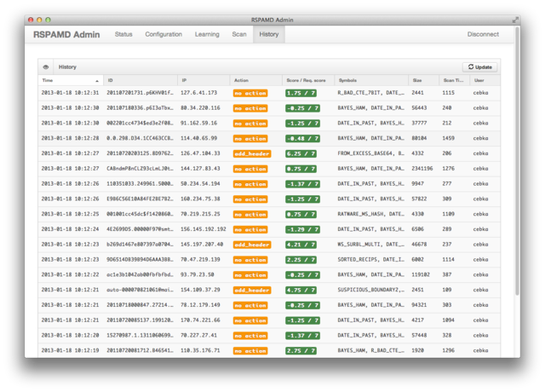Select the History tab

click(x=269, y=34)
